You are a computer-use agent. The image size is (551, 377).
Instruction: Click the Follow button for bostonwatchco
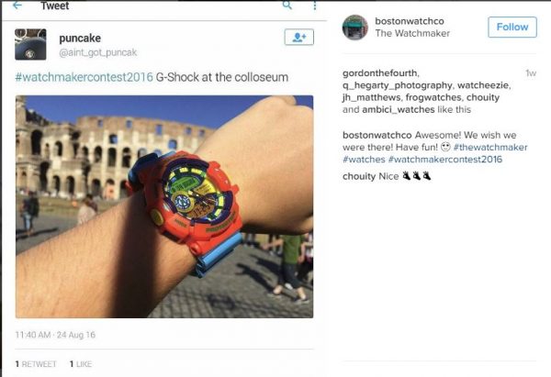tap(512, 27)
